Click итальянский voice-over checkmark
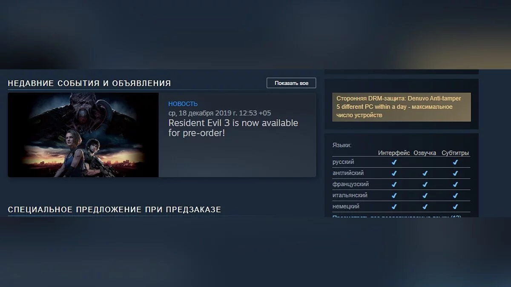Screen dimensions: 511x287 425,196
